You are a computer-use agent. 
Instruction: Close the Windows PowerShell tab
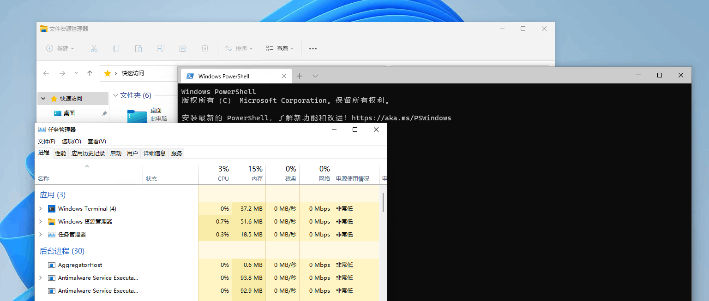[284, 76]
